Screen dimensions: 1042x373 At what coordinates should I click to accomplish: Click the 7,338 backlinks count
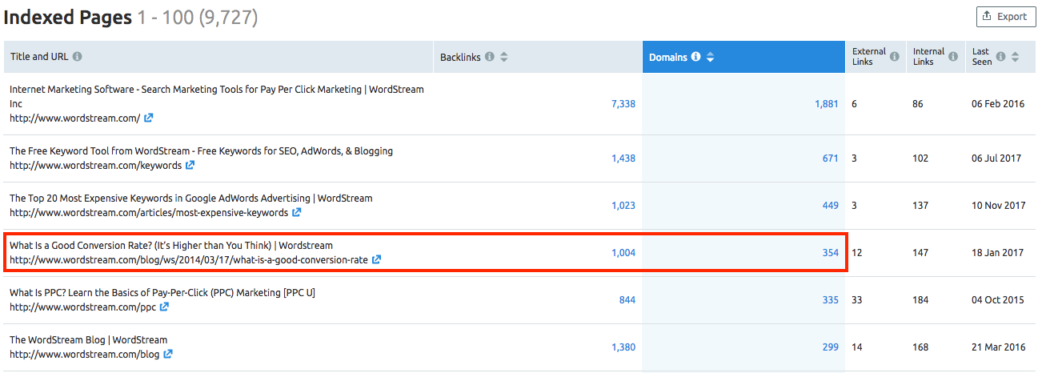tap(623, 104)
